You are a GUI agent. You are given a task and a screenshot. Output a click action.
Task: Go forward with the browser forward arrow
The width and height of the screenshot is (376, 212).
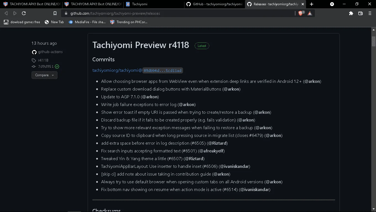coord(15,13)
